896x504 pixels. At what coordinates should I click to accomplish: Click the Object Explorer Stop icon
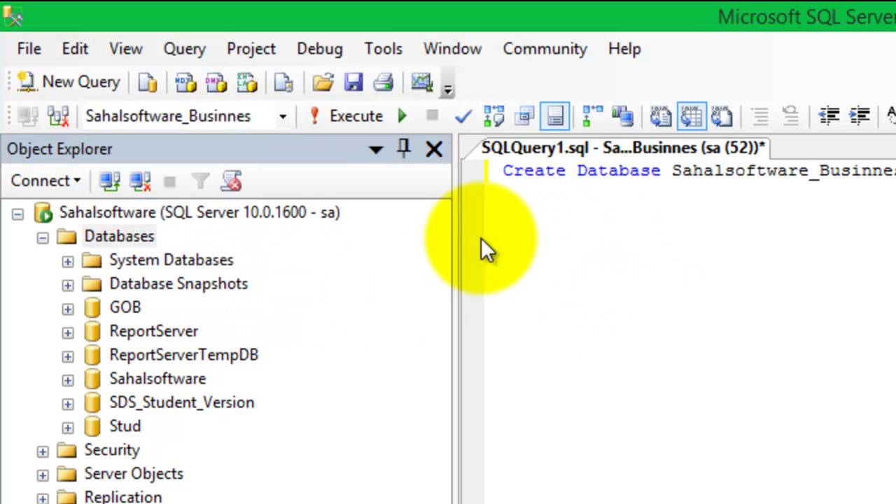(169, 182)
